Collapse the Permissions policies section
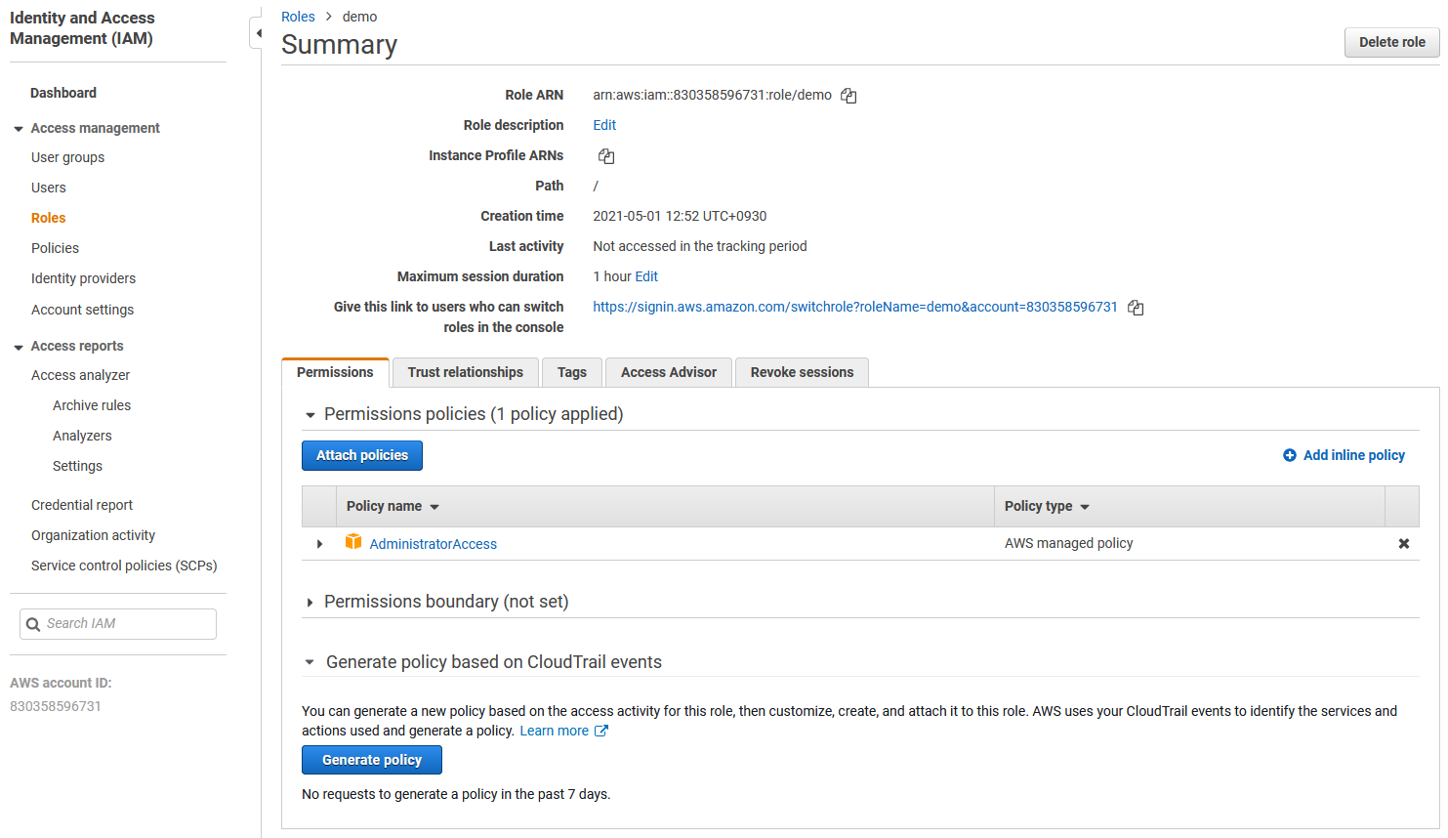Image resolution: width=1448 pixels, height=838 pixels. (x=310, y=415)
